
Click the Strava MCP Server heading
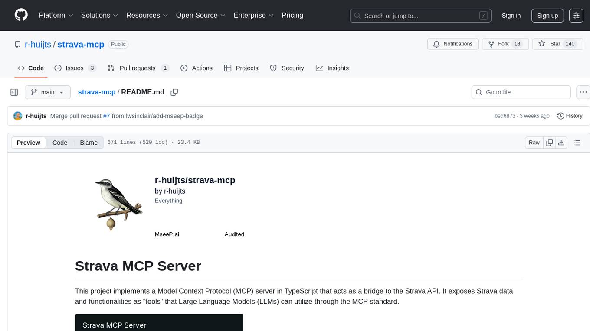coord(138,266)
